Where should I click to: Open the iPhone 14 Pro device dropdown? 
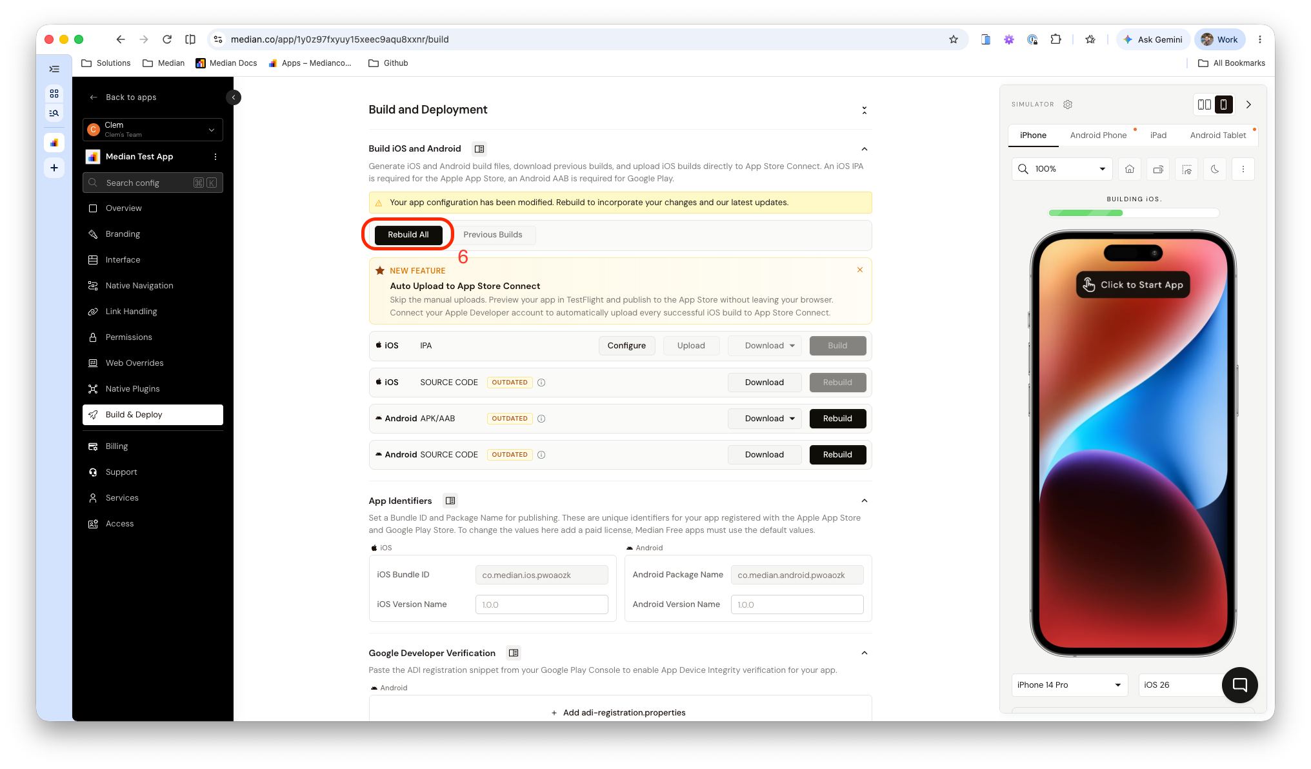[x=1069, y=684]
